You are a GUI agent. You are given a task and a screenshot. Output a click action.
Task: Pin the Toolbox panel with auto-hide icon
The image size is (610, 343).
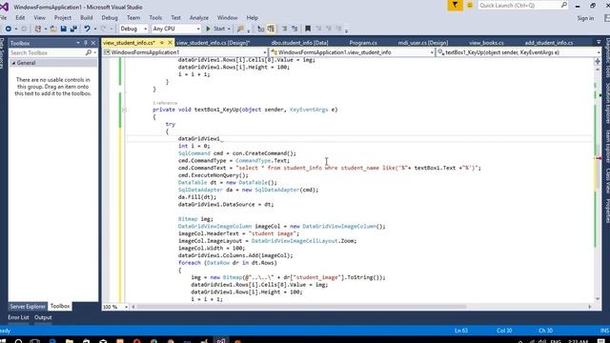(x=86, y=43)
